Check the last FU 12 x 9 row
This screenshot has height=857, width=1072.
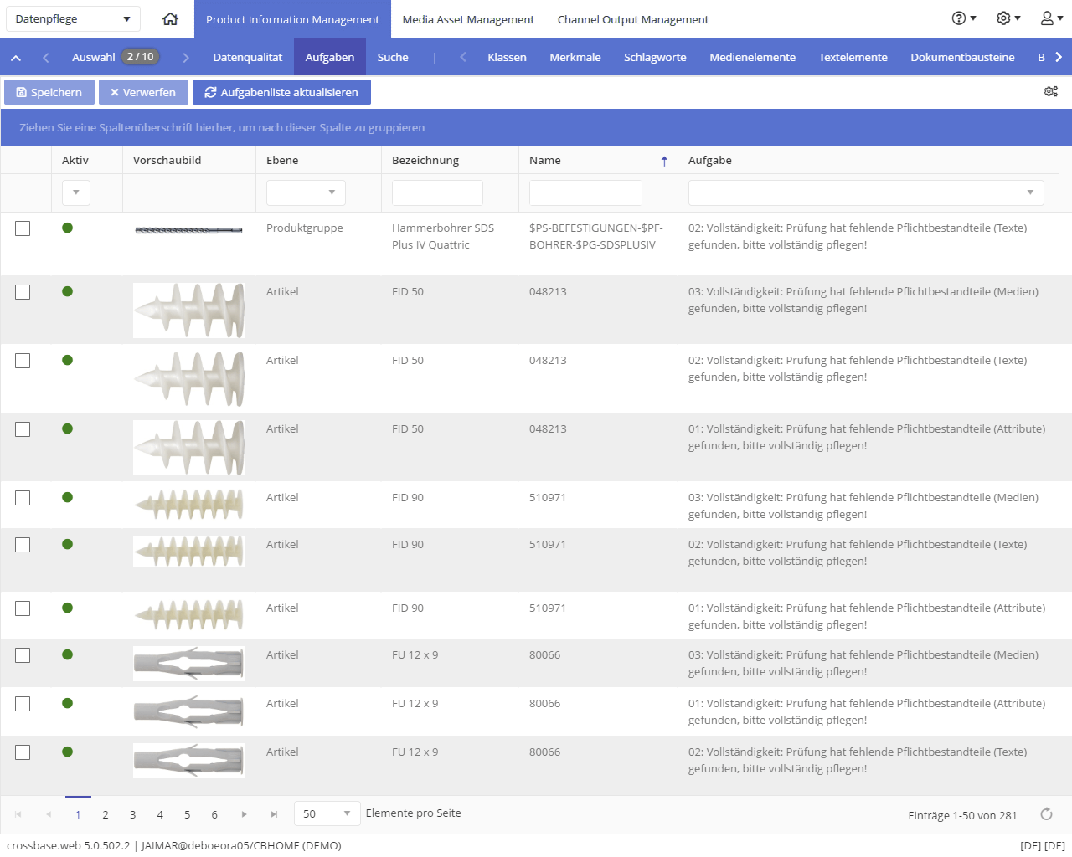(23, 752)
